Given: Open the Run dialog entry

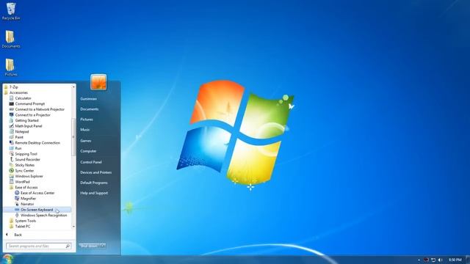Looking at the screenshot, I should click(x=15, y=148).
